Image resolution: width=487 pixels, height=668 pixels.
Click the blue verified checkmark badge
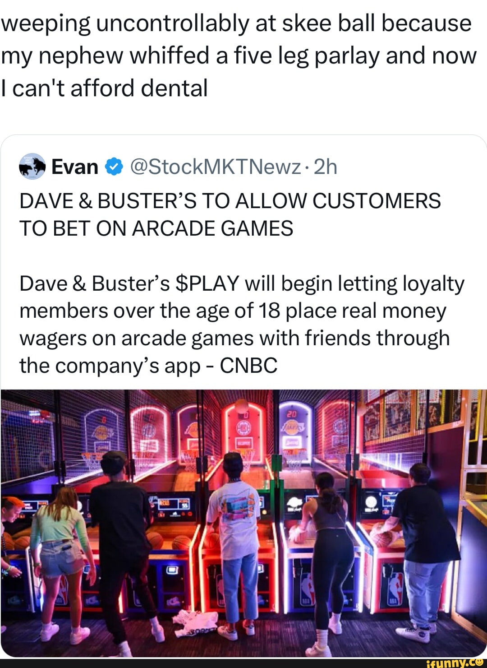(x=114, y=167)
